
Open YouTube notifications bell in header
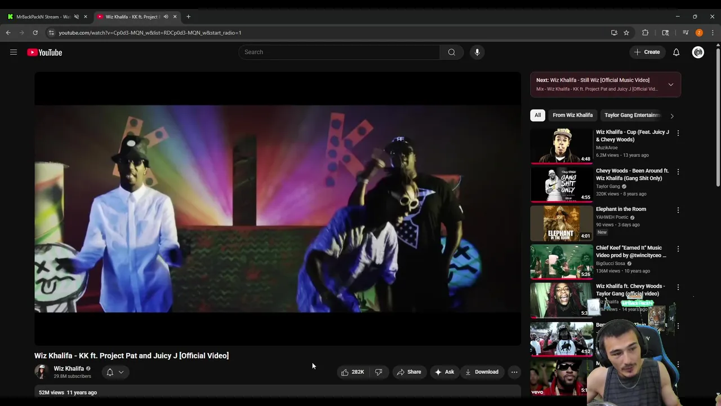(x=676, y=52)
